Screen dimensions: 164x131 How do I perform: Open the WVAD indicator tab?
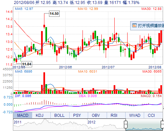coord(135,115)
